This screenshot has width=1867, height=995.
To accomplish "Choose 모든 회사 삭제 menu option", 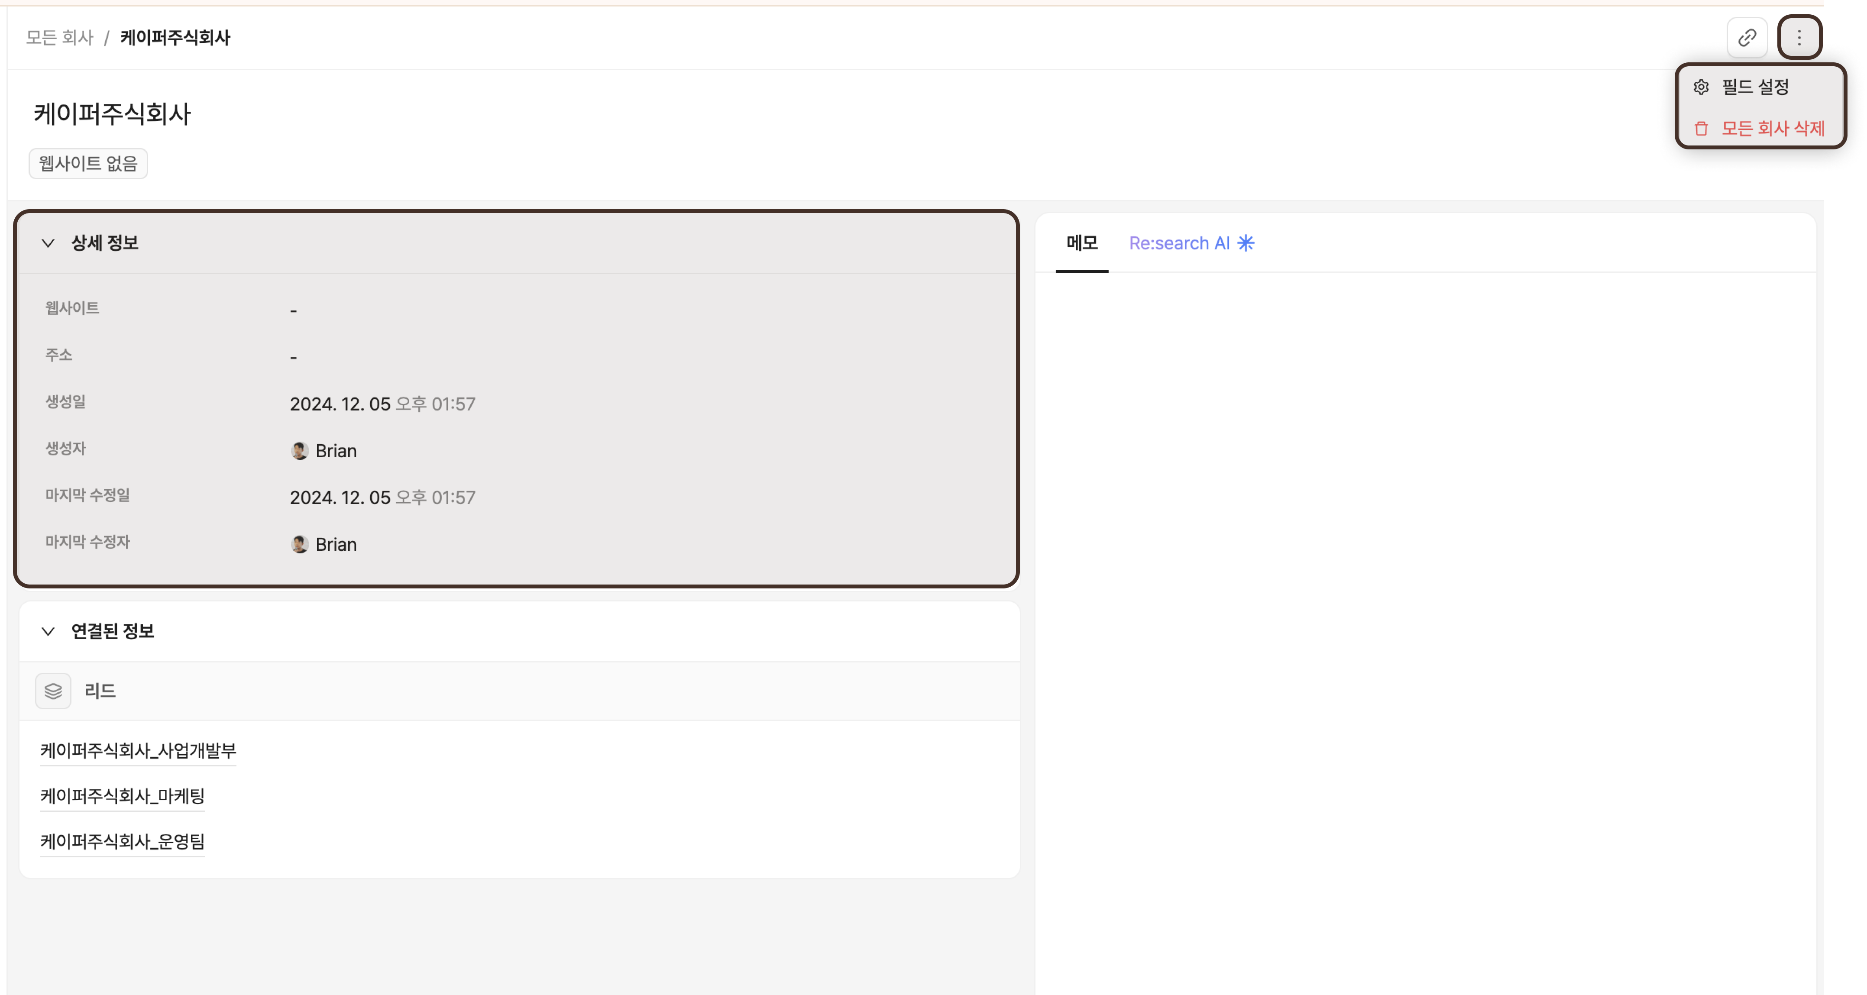I will [1772, 128].
